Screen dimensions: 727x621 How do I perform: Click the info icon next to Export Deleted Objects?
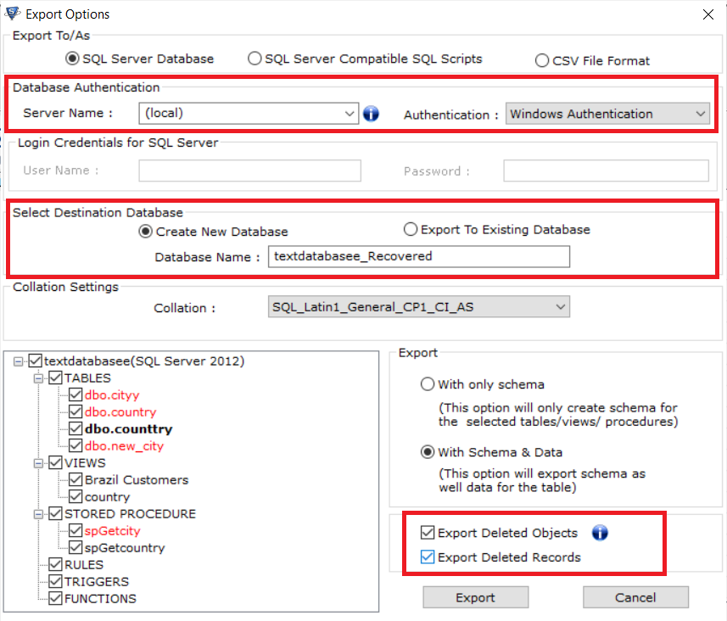(x=599, y=533)
